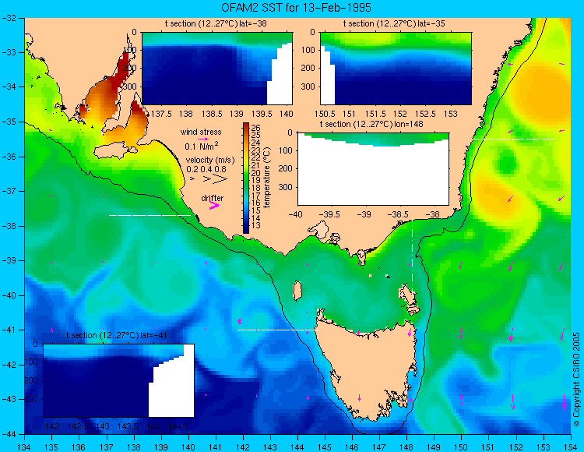Click the largest velocity arrowhead in the legend
The image size is (584, 452).
coord(220,179)
